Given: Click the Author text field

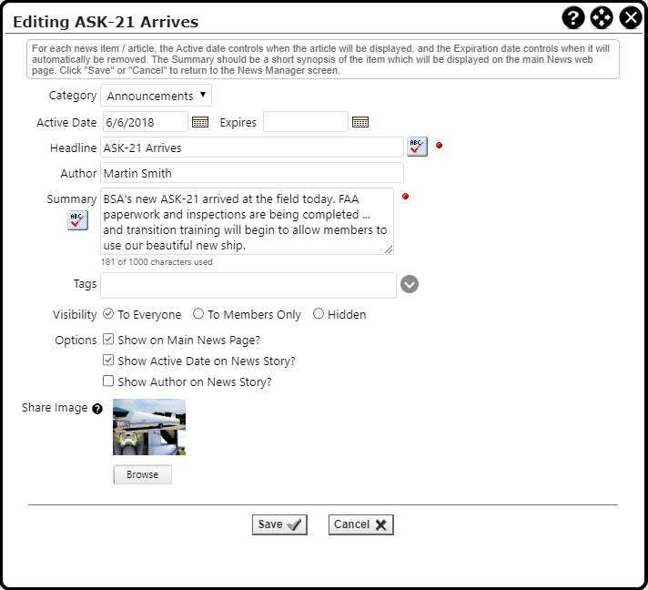Looking at the screenshot, I should coord(251,173).
